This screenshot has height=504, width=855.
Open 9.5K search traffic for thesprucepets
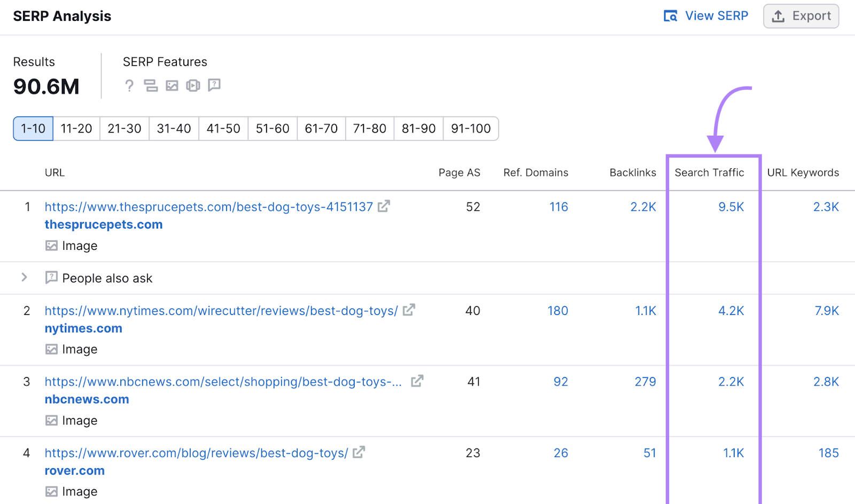[x=731, y=207]
